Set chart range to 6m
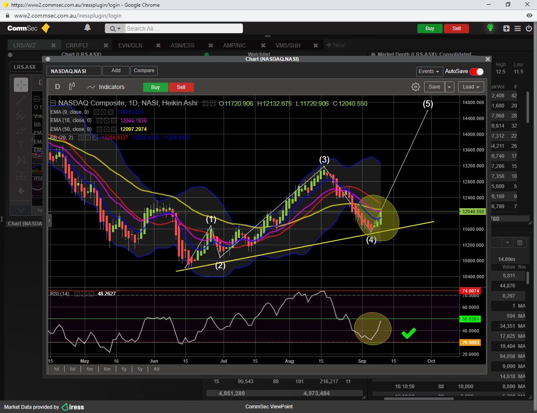 coord(107,369)
